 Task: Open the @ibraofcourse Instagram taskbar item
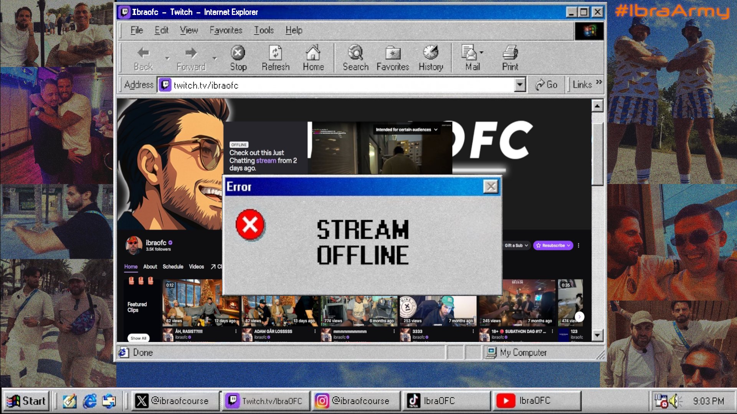(x=356, y=401)
